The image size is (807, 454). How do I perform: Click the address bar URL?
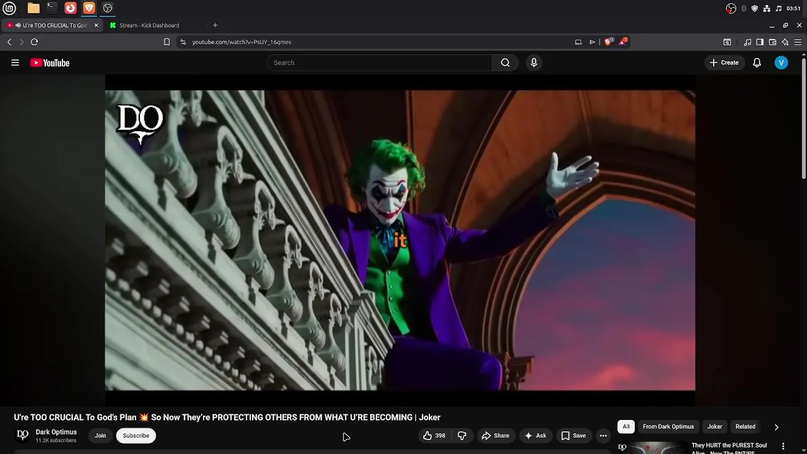click(241, 42)
